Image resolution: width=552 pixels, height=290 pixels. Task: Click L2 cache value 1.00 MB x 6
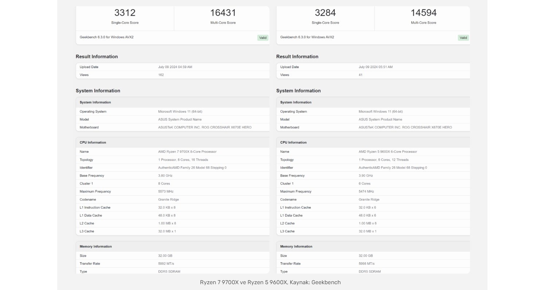coord(368,223)
